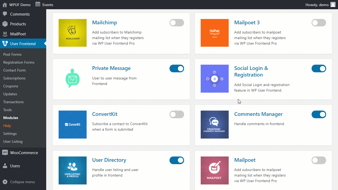Click 'Handle user listing and user profile' text

point(115,173)
